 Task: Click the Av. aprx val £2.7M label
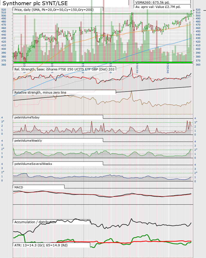158,7
